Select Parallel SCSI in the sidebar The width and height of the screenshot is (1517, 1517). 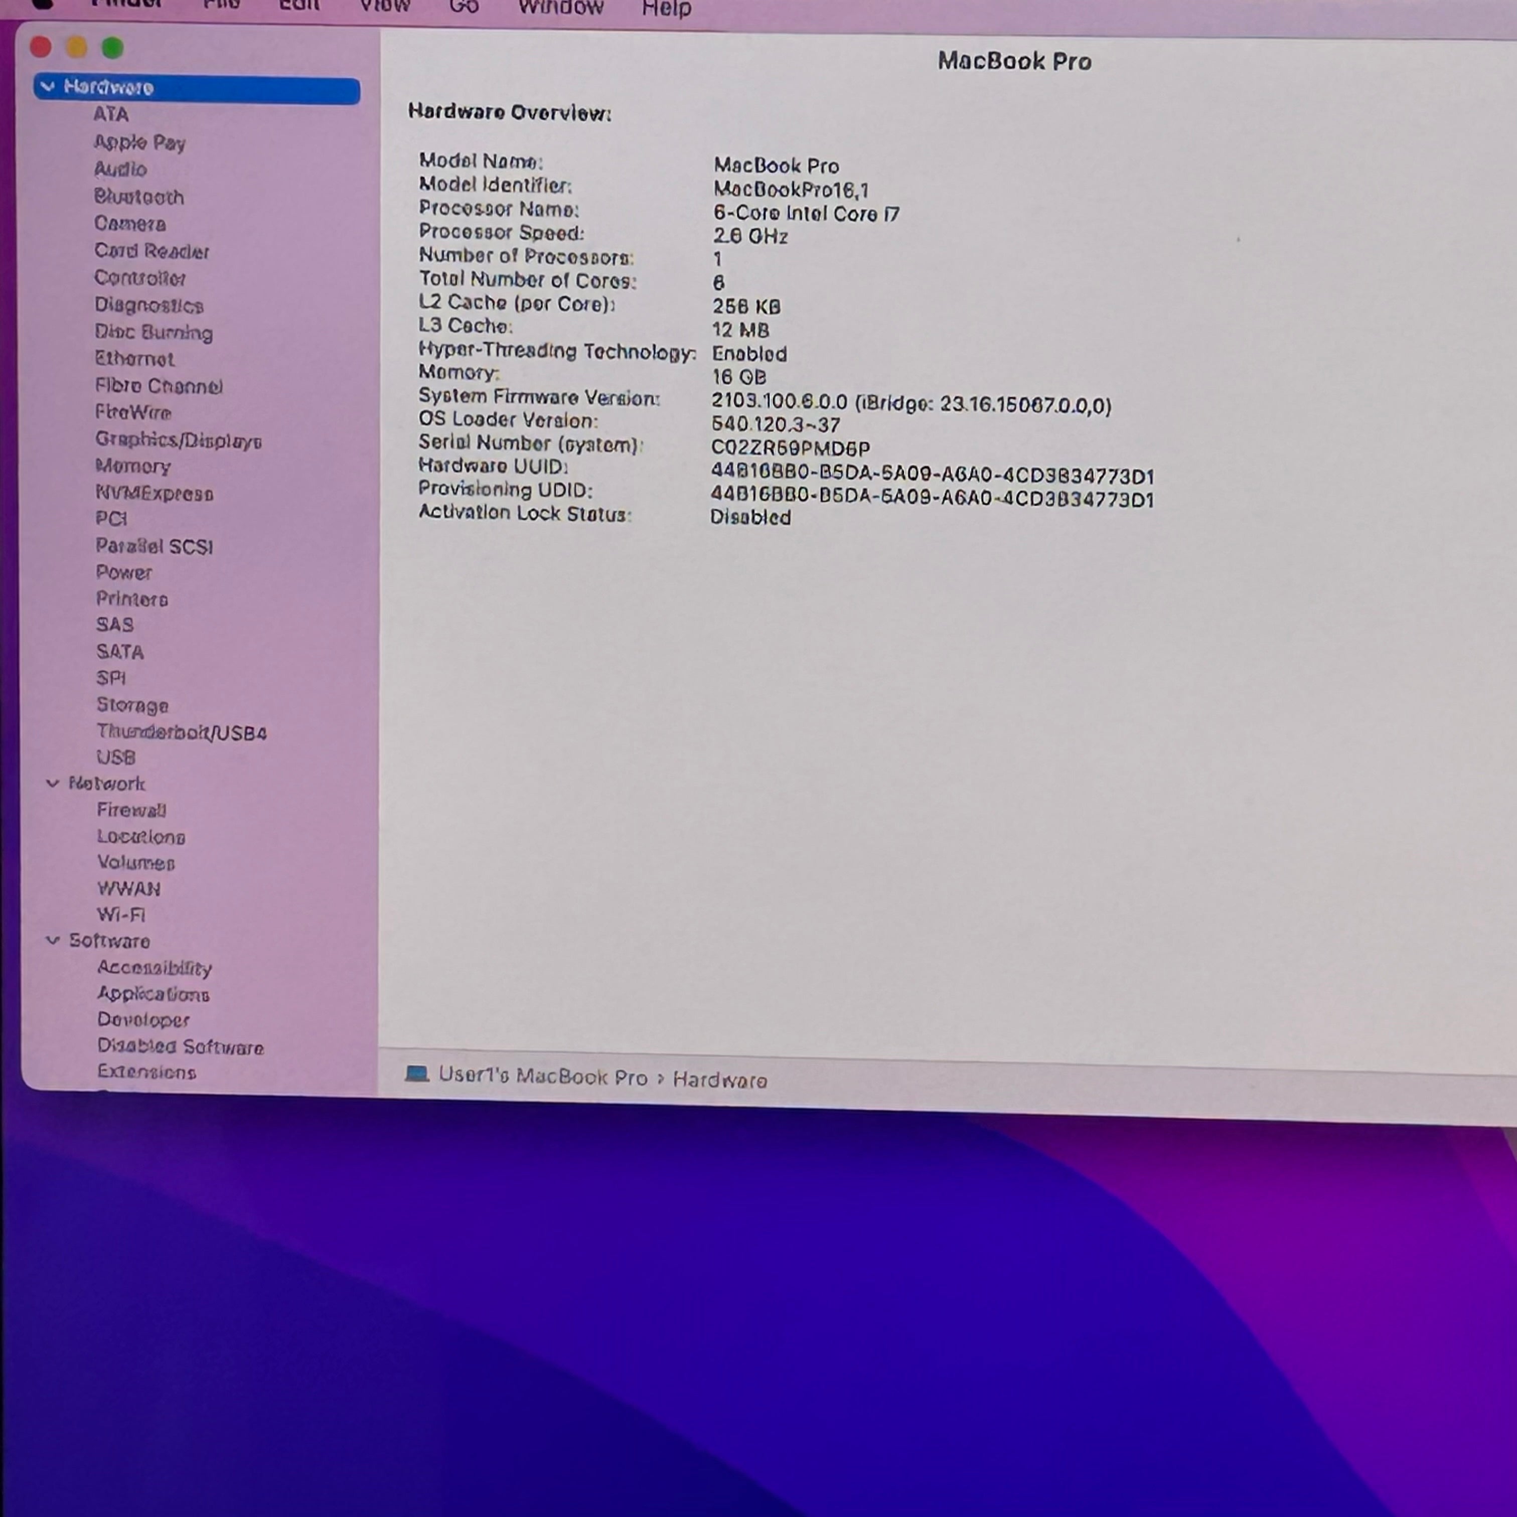tap(155, 546)
